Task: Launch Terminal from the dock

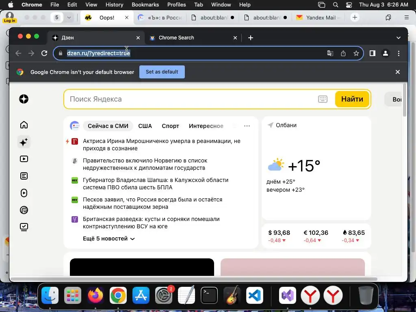Action: (x=209, y=295)
